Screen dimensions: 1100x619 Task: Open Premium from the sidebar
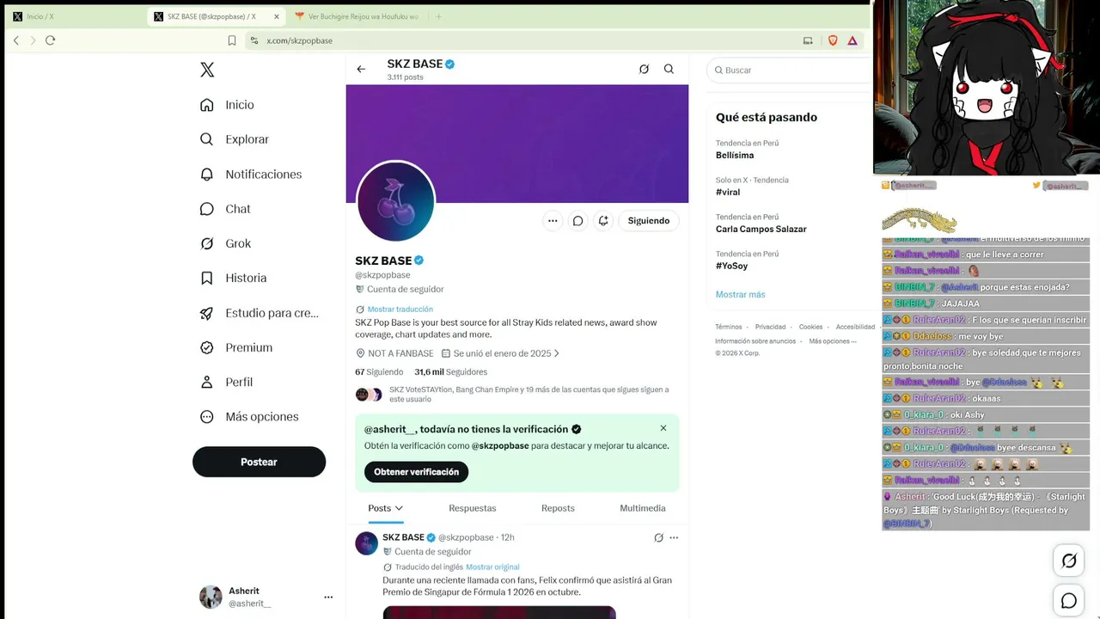236,347
